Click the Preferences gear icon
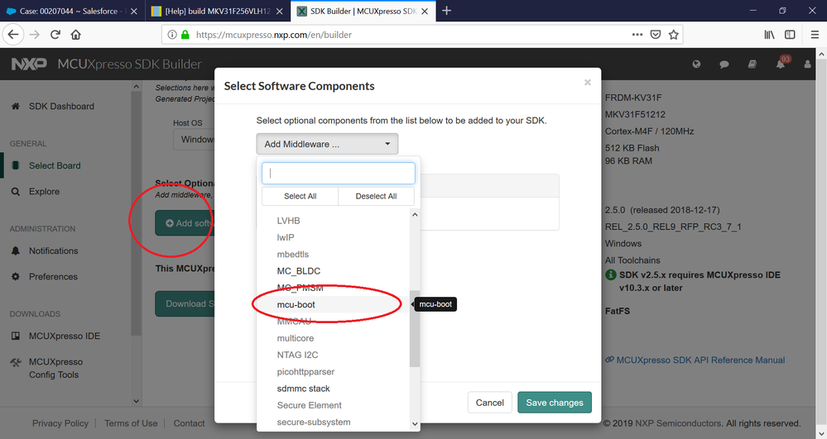The width and height of the screenshot is (827, 439). tap(16, 276)
